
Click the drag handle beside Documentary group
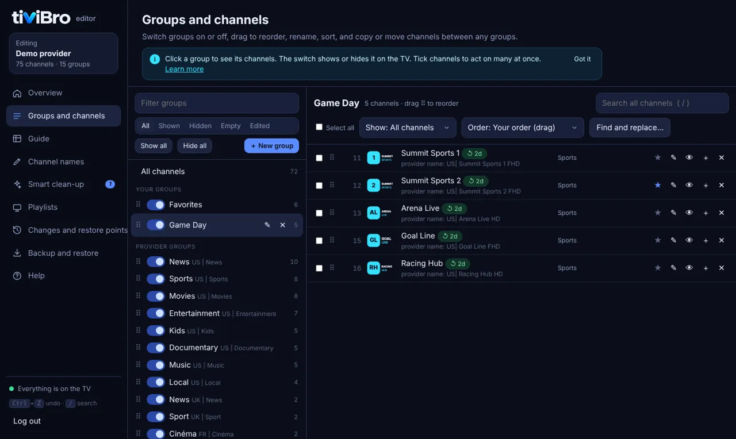point(138,348)
